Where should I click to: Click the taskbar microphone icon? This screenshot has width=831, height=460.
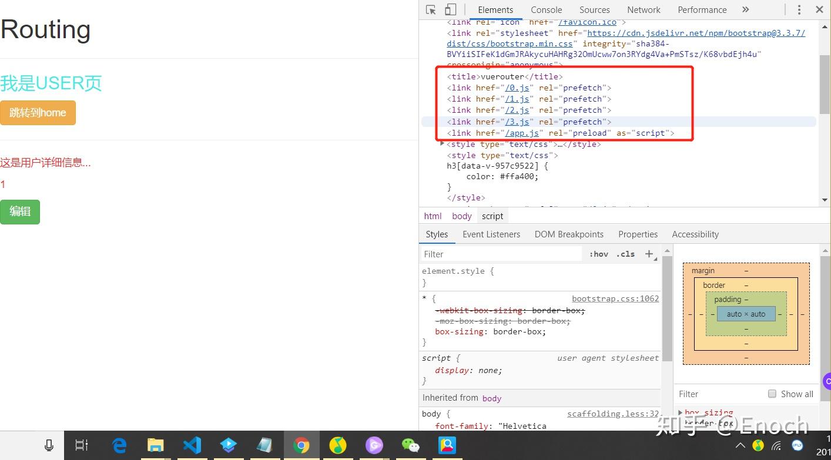click(49, 446)
